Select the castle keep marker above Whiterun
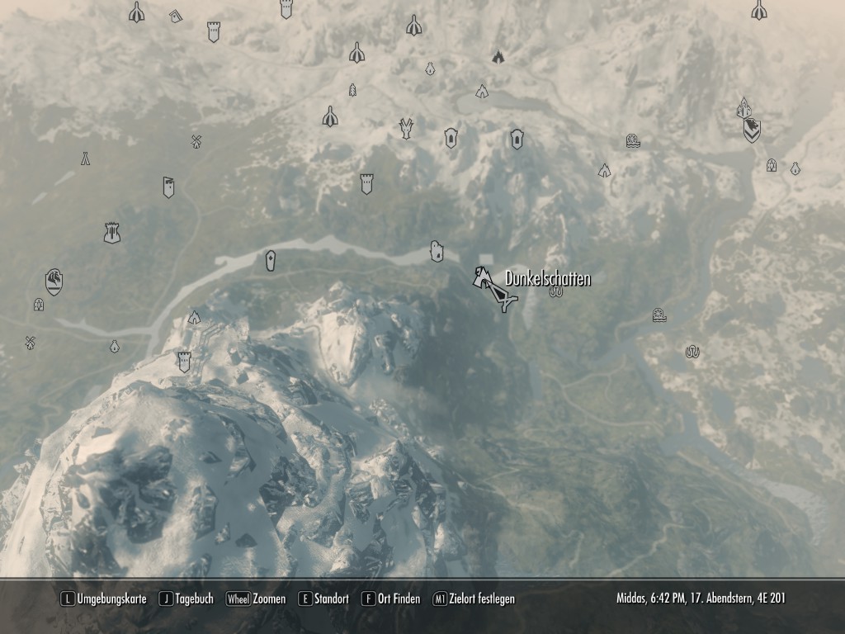845x634 pixels. tap(112, 233)
